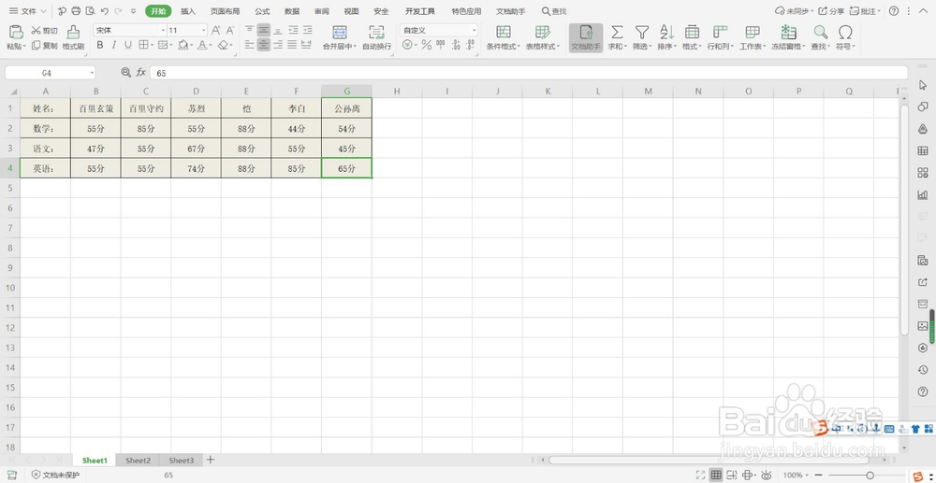Viewport: 936px width, 483px height.
Task: Click the eraser clear-format icon
Action: (223, 45)
